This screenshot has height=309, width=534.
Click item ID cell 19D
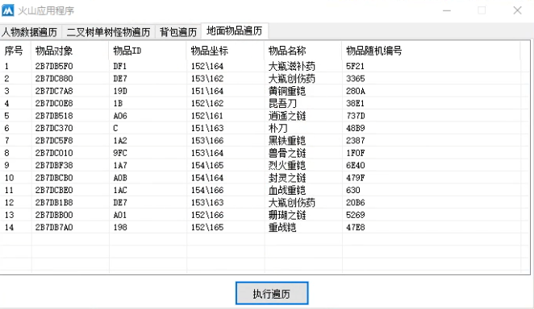point(120,91)
